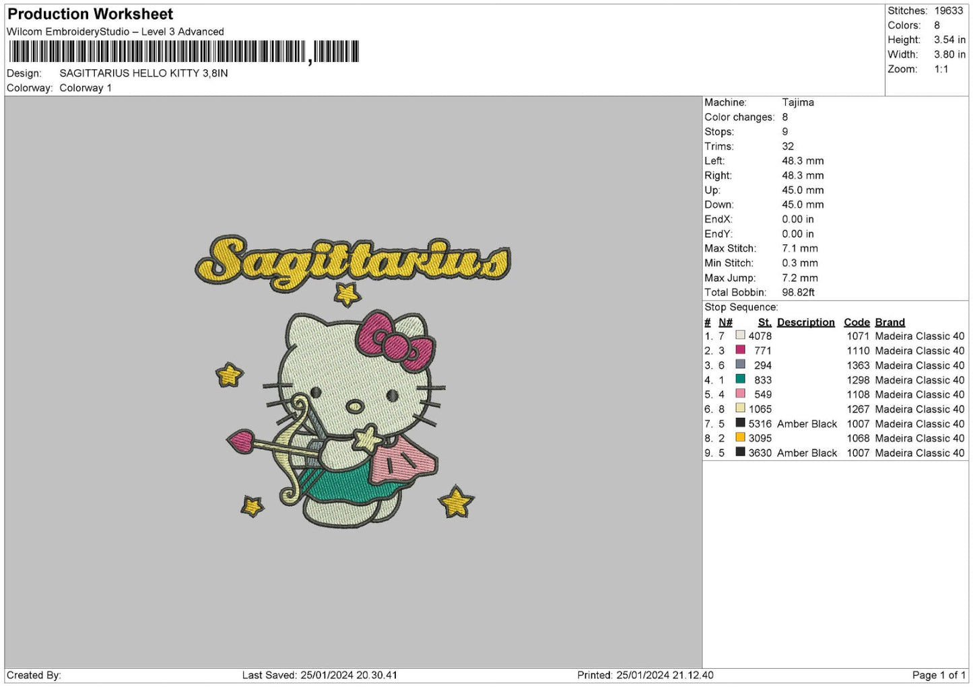Viewport: 973px width, 687px height.
Task: Click thread code 1068
Action: pyautogui.click(x=858, y=438)
